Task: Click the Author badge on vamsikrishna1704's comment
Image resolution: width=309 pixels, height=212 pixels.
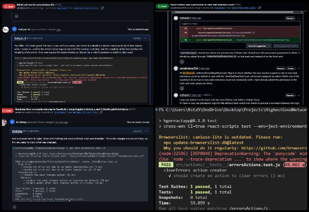Action: pyautogui.click(x=291, y=68)
